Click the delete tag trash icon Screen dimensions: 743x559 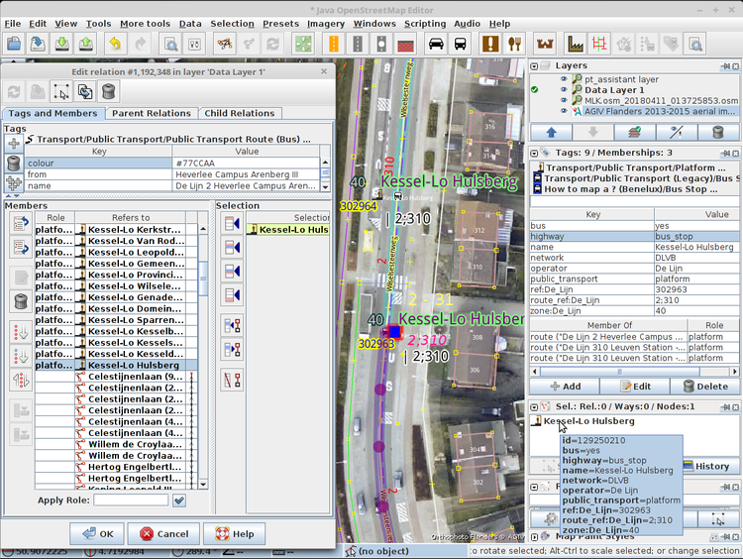click(14, 164)
